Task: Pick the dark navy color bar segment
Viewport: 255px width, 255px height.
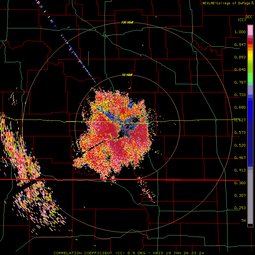Action: point(250,145)
